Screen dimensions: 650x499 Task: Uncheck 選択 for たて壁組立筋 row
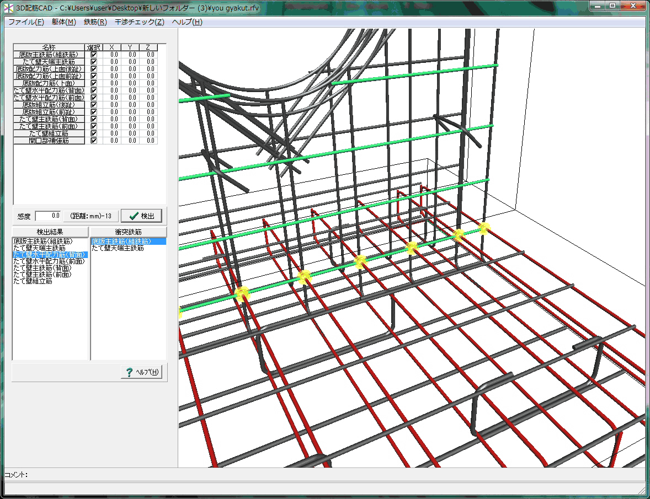(x=94, y=133)
